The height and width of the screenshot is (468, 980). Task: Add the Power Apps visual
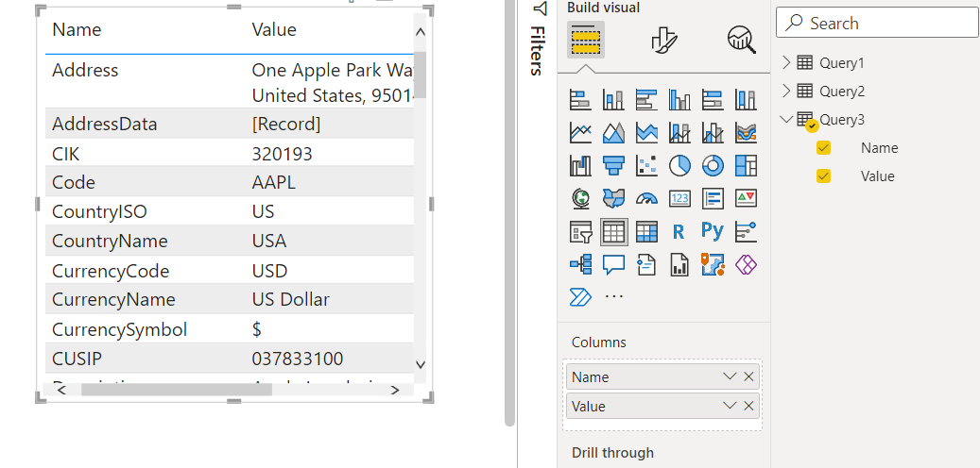tap(746, 264)
